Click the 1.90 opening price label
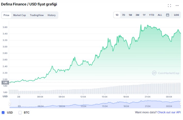The image size is (183, 120). pos(5,82)
